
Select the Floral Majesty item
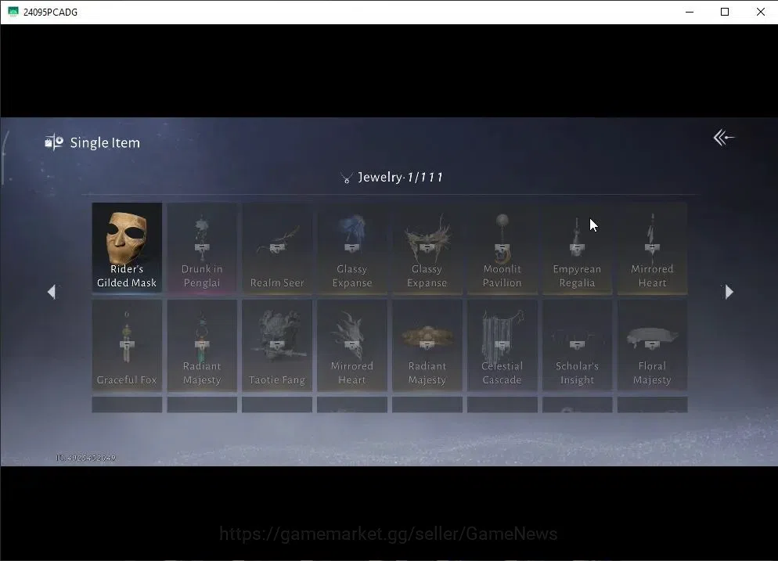(653, 344)
